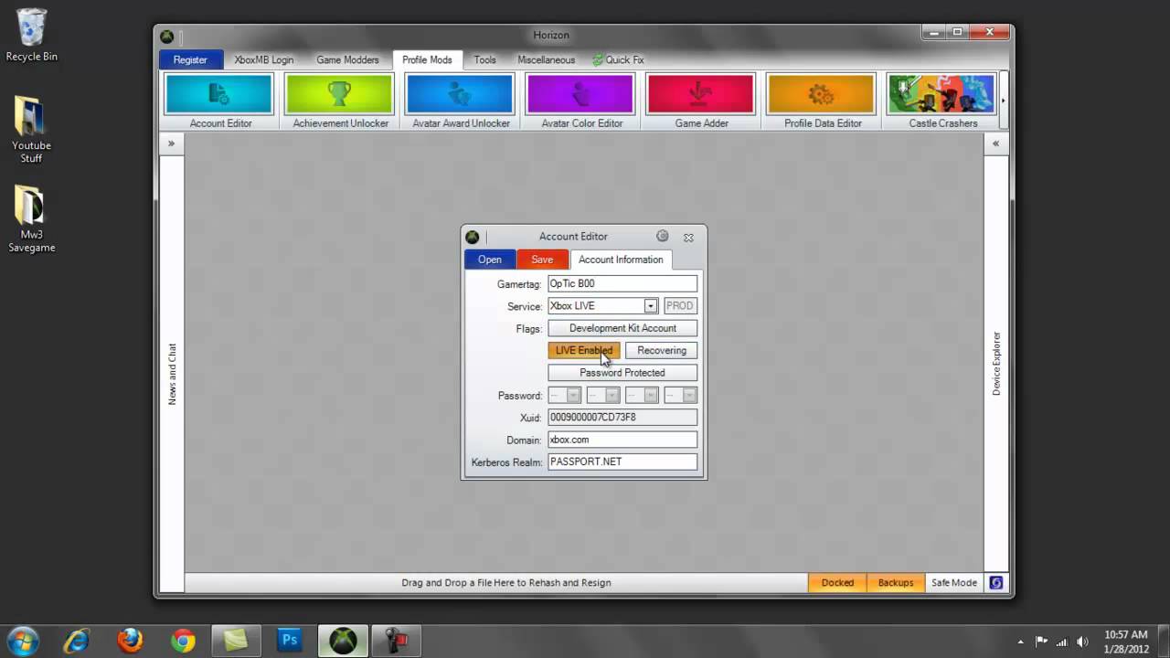The height and width of the screenshot is (658, 1170).
Task: Show hidden system tray icons
Action: tap(1021, 641)
